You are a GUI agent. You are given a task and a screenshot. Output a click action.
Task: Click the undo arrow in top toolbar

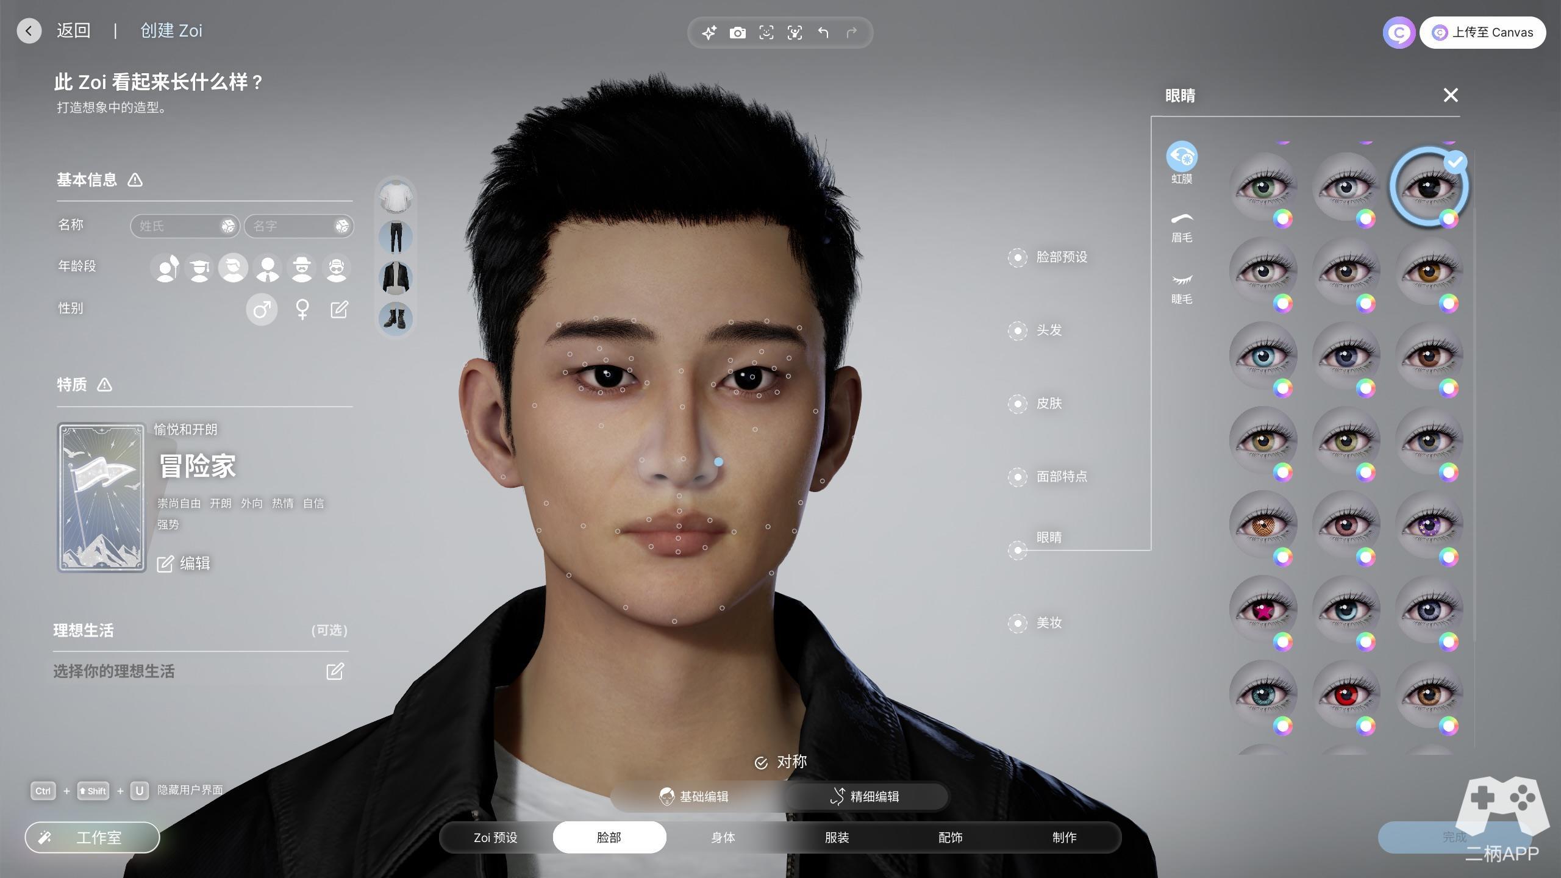pyautogui.click(x=823, y=33)
